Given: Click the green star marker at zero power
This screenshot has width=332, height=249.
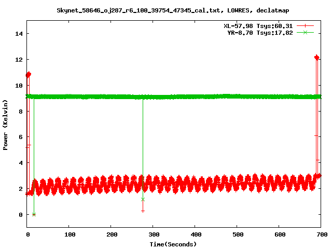Looking at the screenshot, I should [x=34, y=214].
